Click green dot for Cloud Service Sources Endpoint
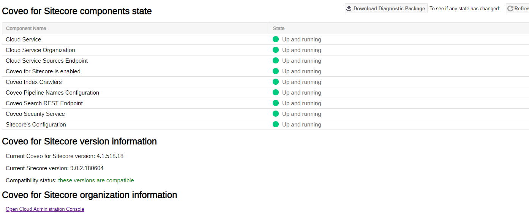This screenshot has width=529, height=215. [x=276, y=60]
